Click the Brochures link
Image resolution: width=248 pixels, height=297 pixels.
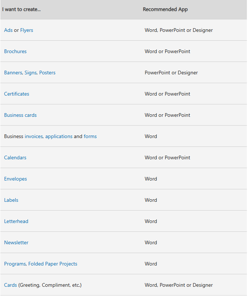15,51
